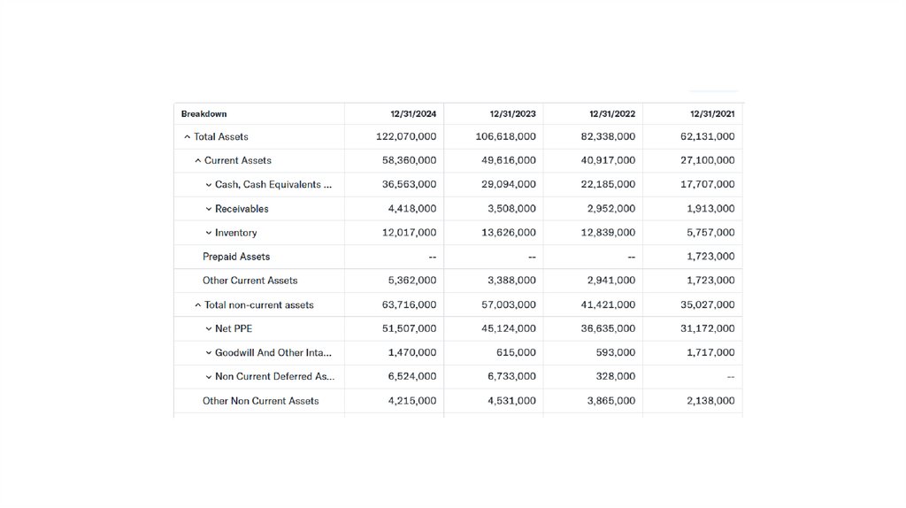Expand the Inventory breakdown
The height and width of the screenshot is (508, 906).
coord(209,233)
